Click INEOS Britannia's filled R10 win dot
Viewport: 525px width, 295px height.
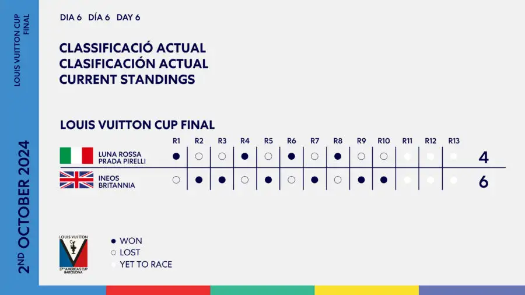383,180
